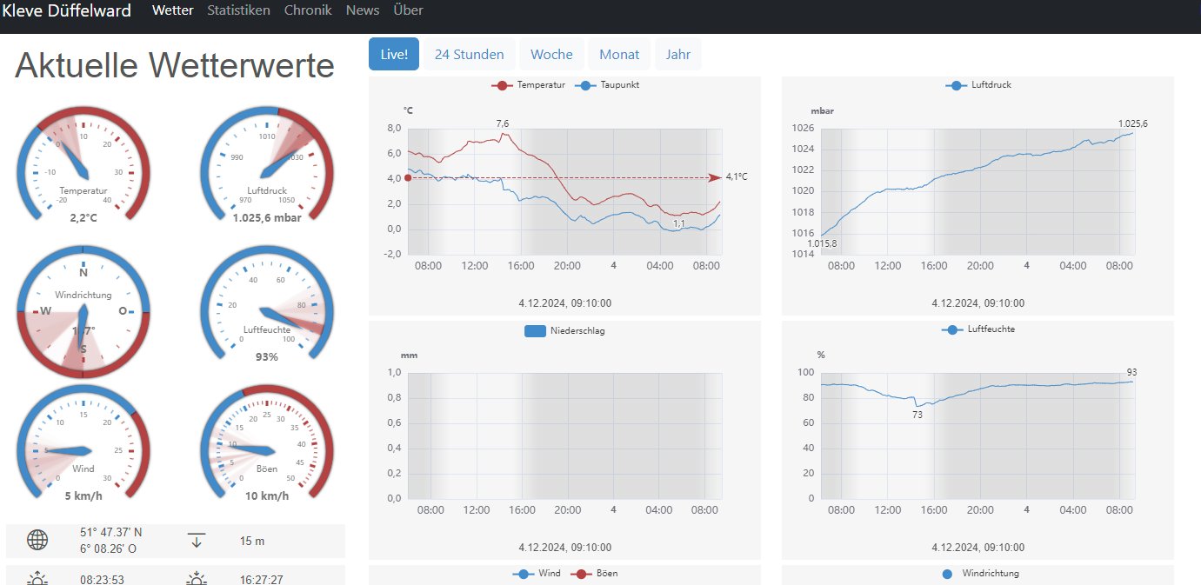Click the 1.015,8 pressure minimum label

tap(822, 243)
